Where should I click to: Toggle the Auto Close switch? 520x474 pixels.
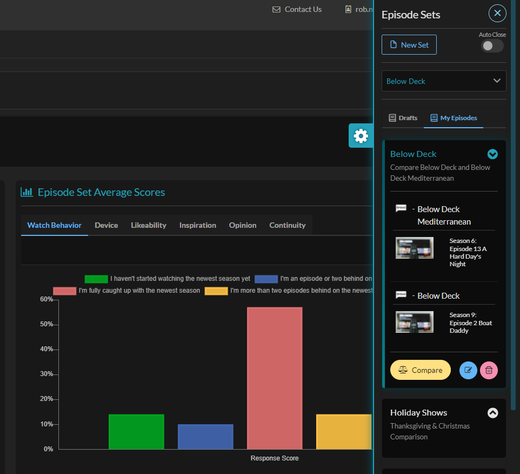pos(492,46)
